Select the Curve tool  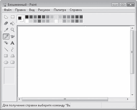coord(13,49)
